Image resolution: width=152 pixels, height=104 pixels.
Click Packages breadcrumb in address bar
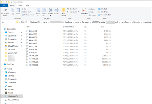86,22
